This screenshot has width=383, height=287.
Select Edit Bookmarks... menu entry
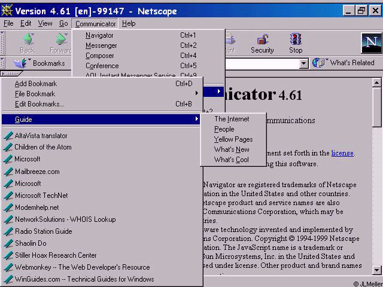(39, 104)
